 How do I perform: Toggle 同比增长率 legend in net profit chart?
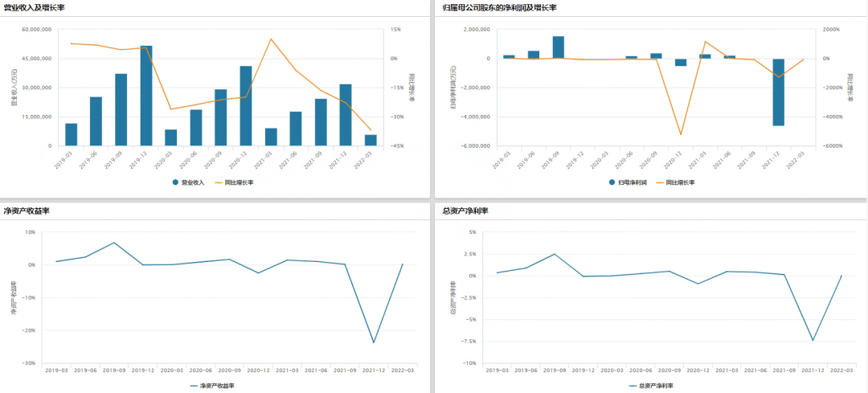pyautogui.click(x=674, y=182)
